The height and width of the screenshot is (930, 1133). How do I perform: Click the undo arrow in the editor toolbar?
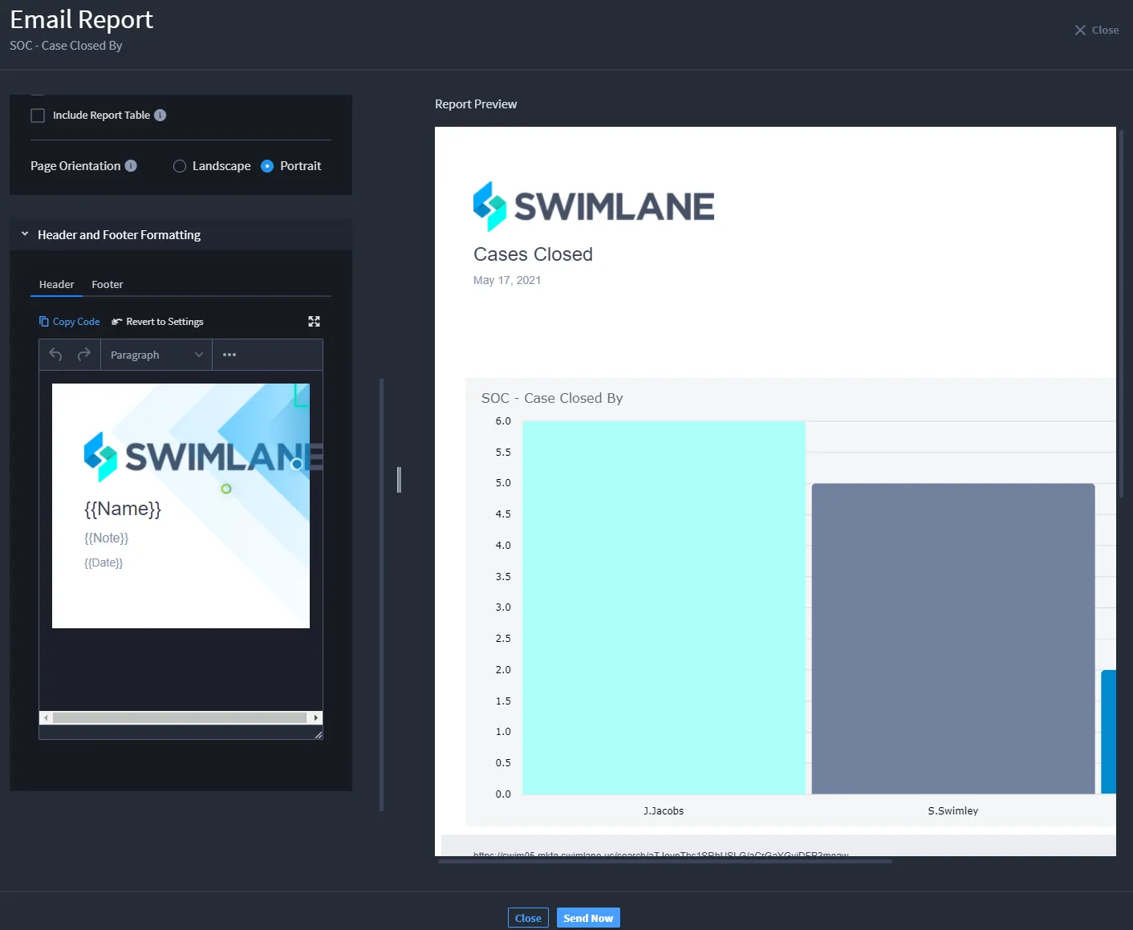(55, 355)
